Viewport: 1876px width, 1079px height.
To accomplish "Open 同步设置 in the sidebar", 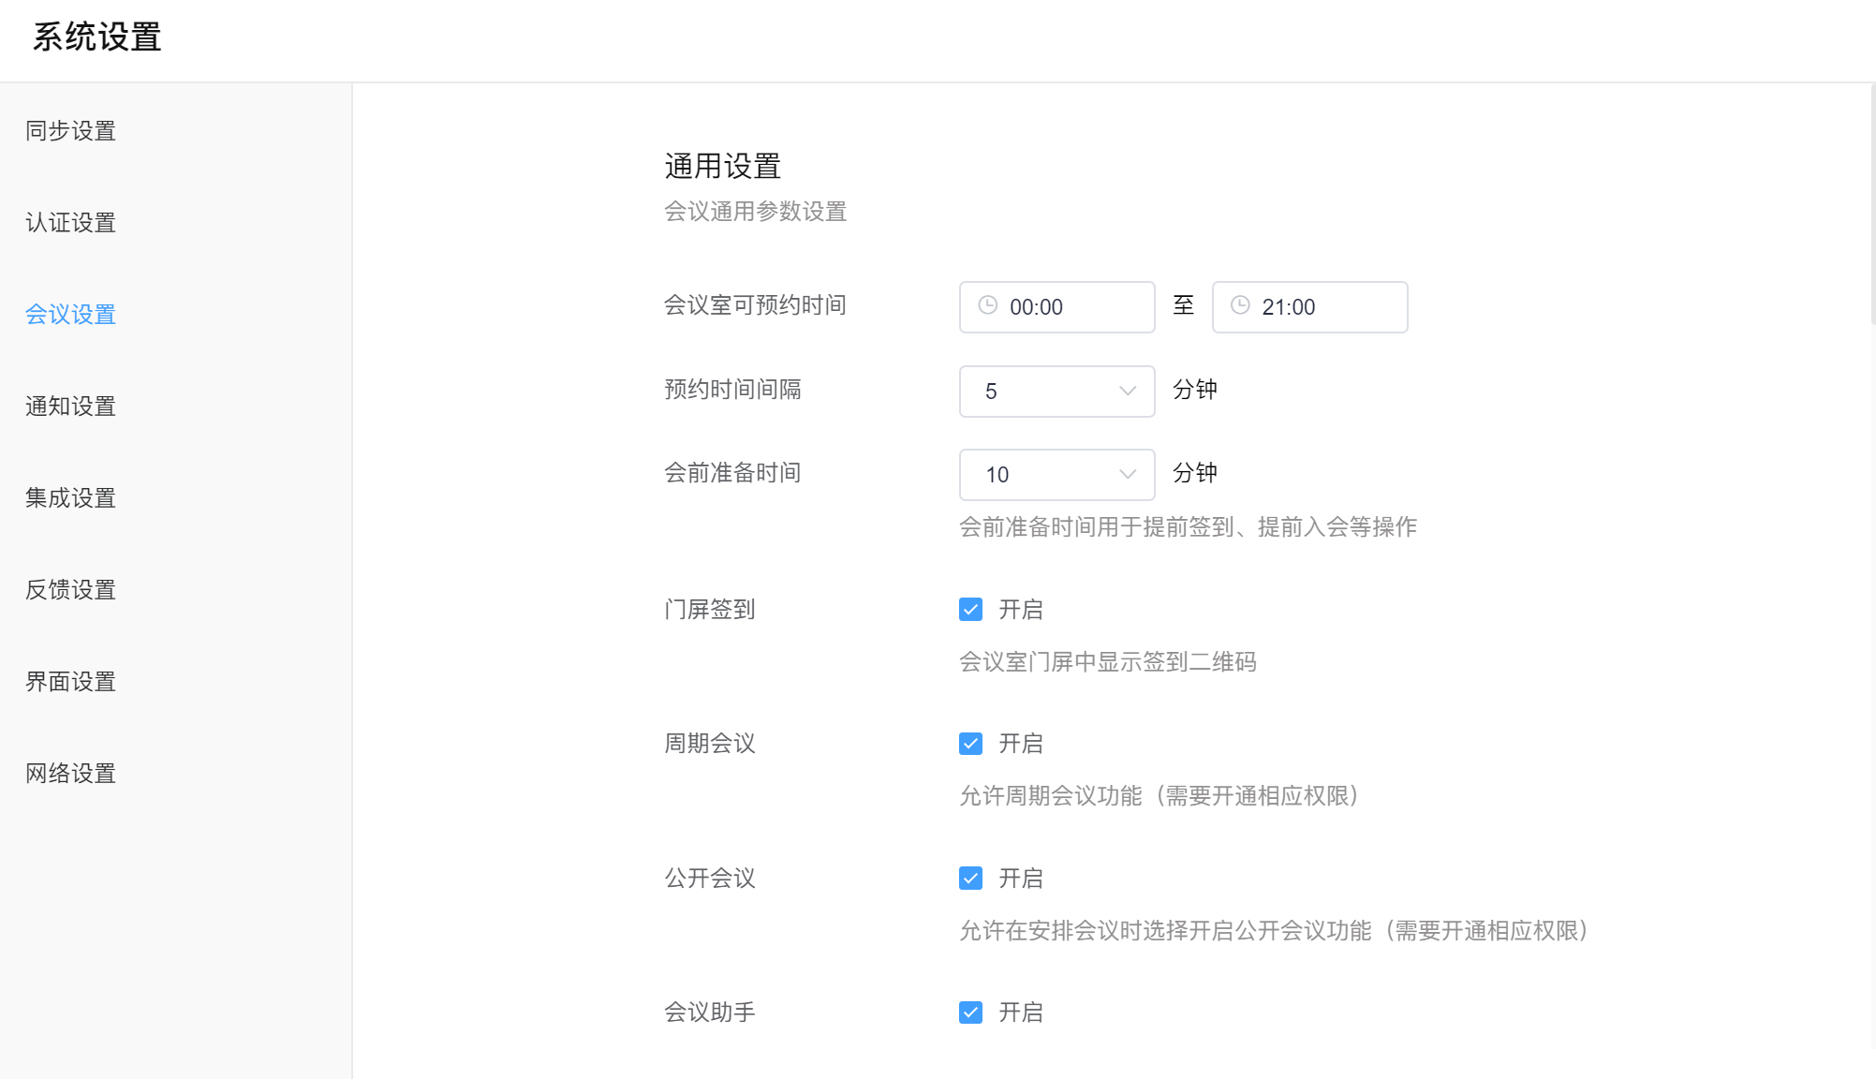I will coord(70,131).
